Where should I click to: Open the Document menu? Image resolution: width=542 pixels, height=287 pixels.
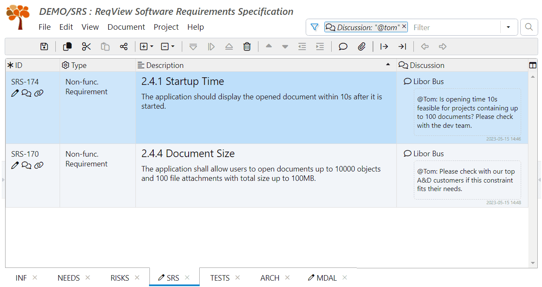(x=126, y=27)
